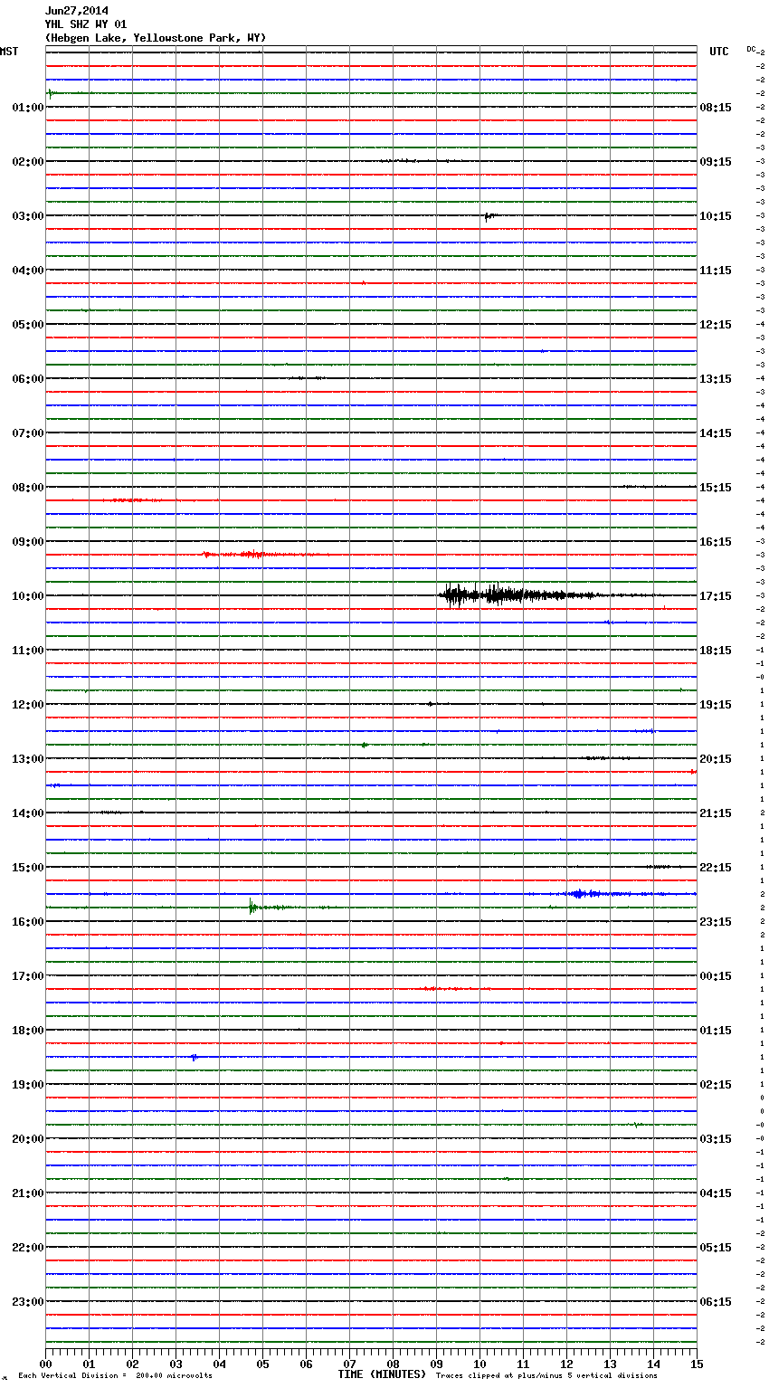This screenshot has height=1388, width=769.
Task: Click the traces clipped footer note
Action: point(546,1376)
